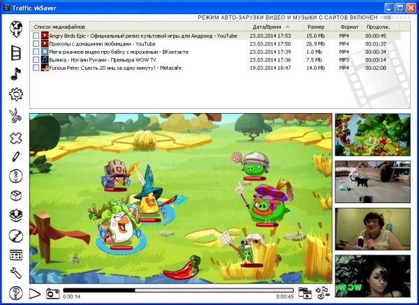Open the laughing woman video thumbnail
Viewport: 419px width, 305px height.
[373, 229]
